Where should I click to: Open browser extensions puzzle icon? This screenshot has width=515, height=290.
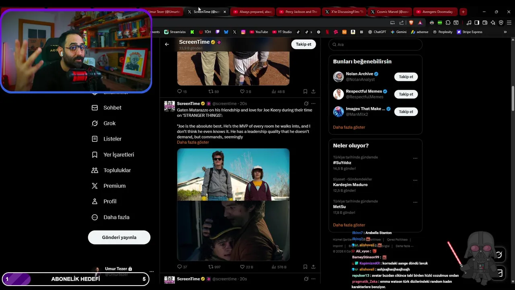448,23
